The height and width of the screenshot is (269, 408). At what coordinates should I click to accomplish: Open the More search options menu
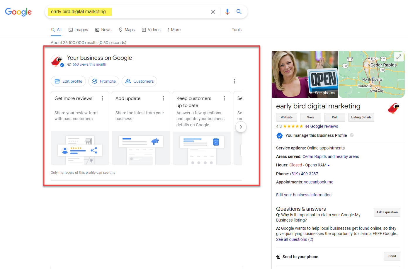click(x=174, y=30)
